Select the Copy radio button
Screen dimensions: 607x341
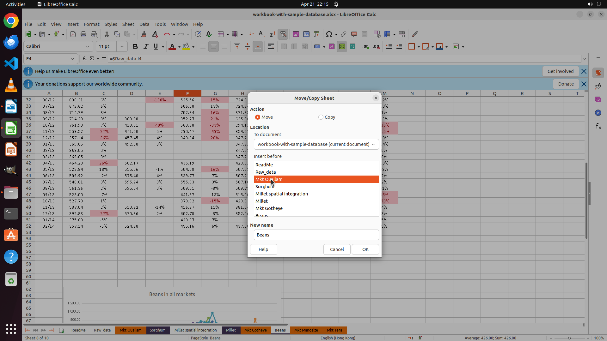[321, 117]
